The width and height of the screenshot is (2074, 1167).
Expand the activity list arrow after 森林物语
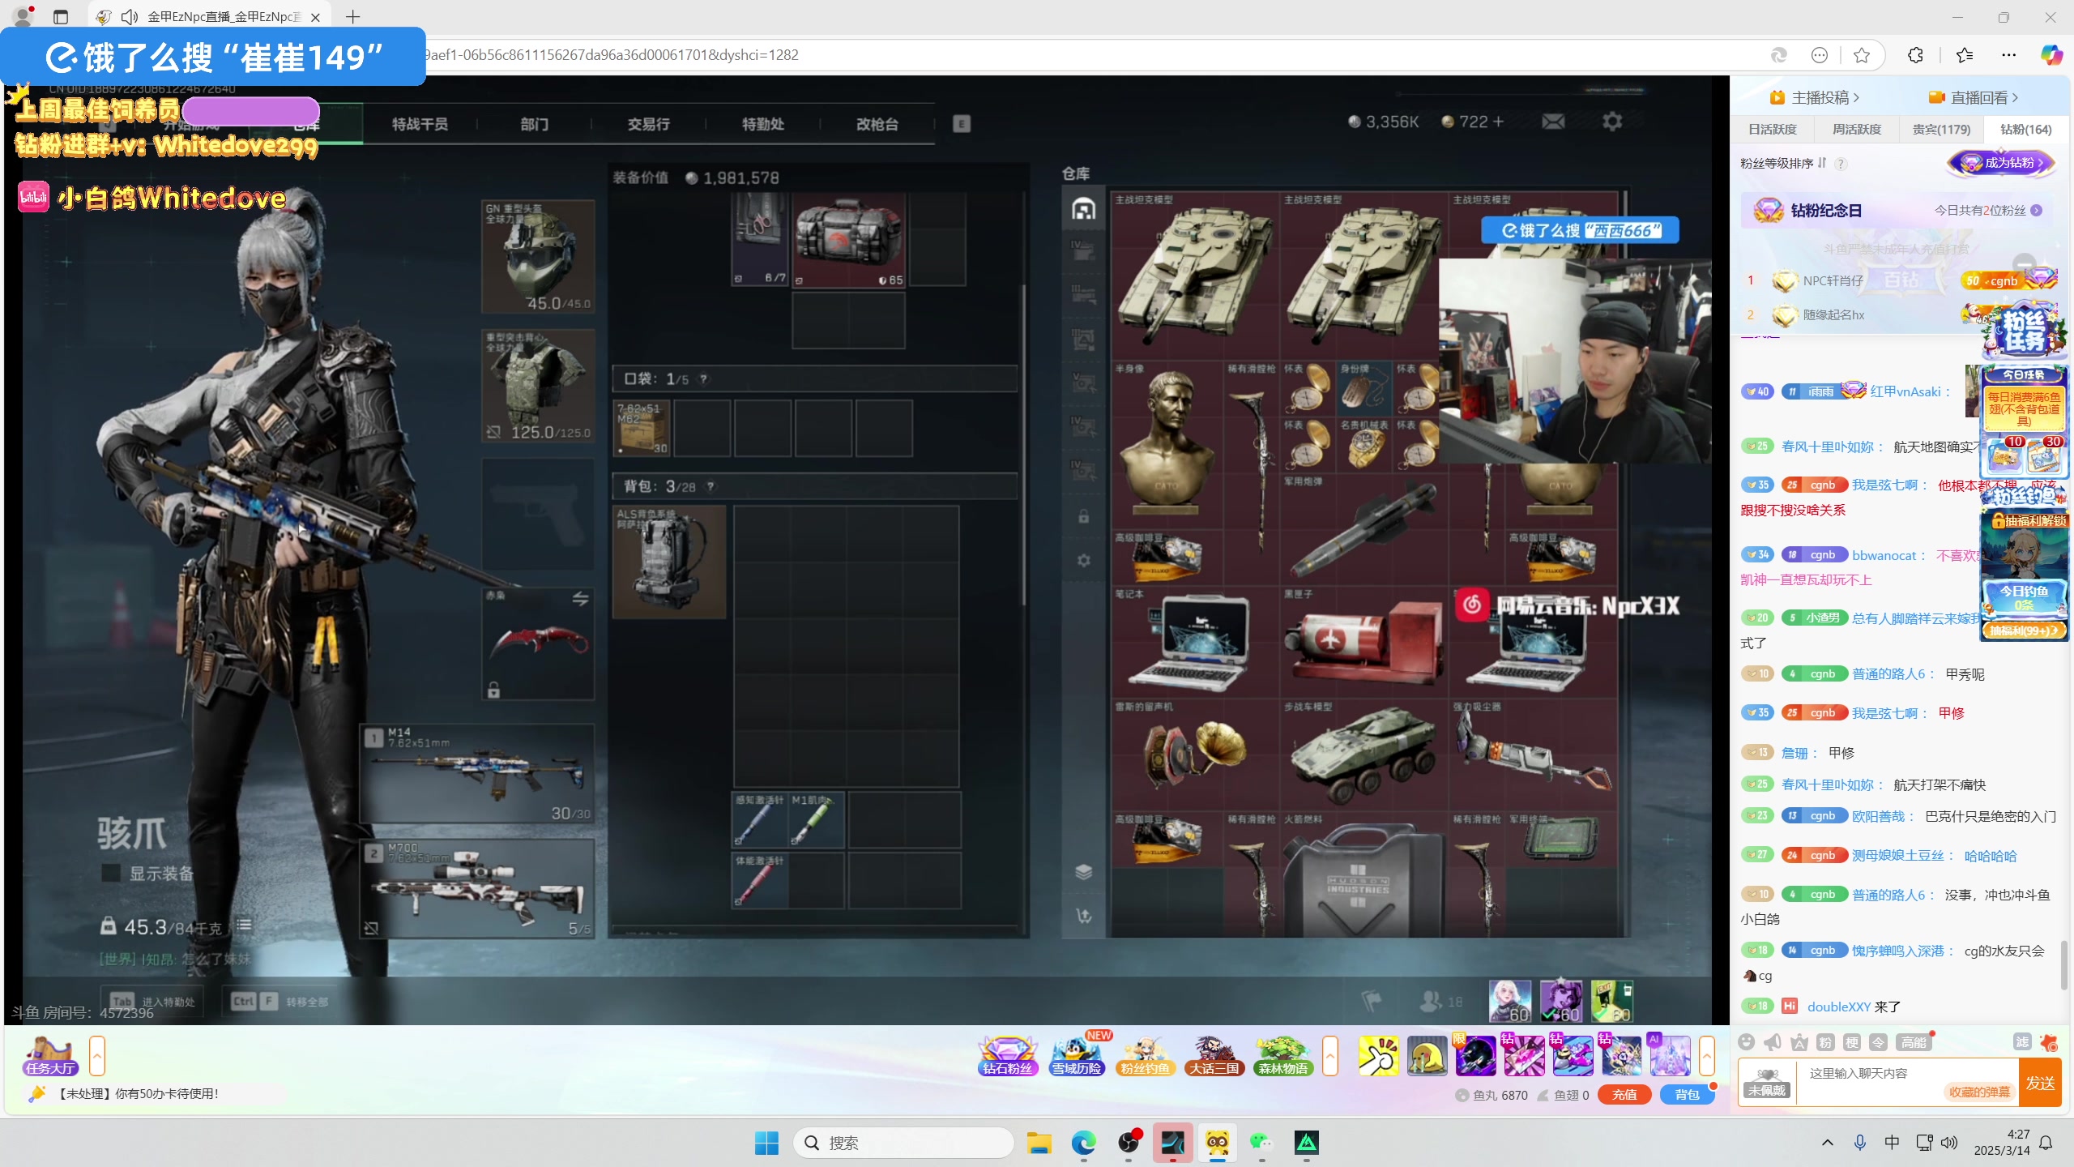click(1330, 1055)
